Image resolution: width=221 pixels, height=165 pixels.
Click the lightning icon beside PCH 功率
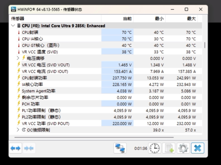pos(19,104)
